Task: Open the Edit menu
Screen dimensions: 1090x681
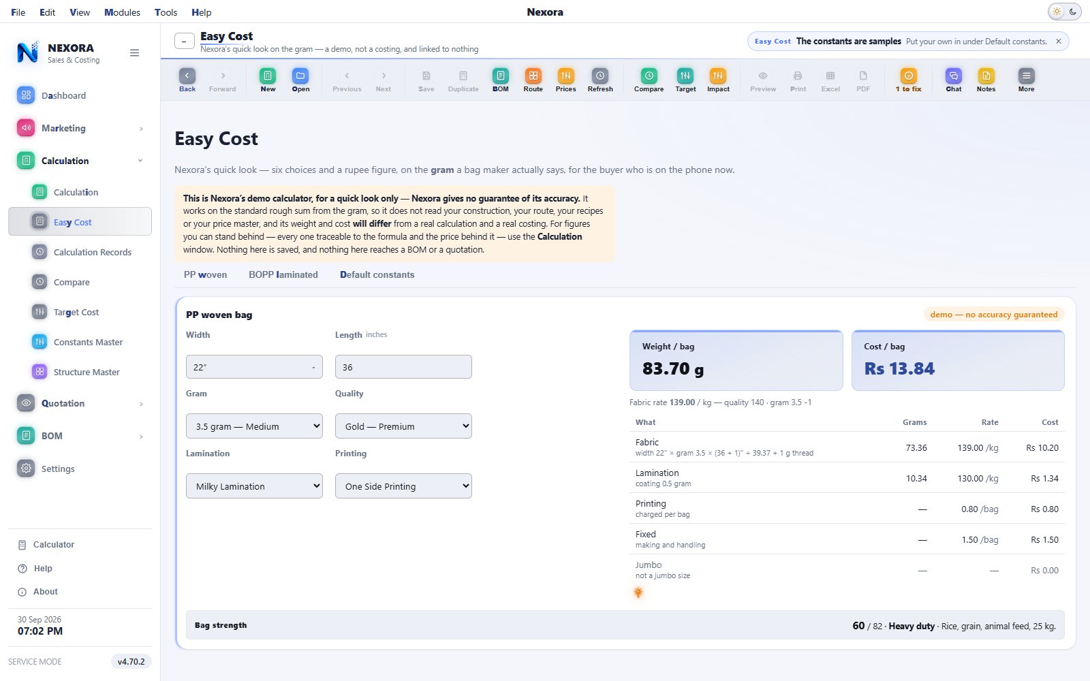Action: pos(48,12)
